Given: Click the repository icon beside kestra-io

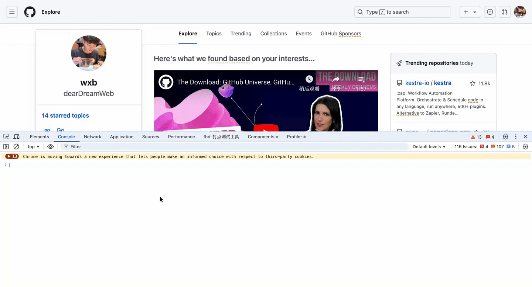Looking at the screenshot, I should coord(399,83).
